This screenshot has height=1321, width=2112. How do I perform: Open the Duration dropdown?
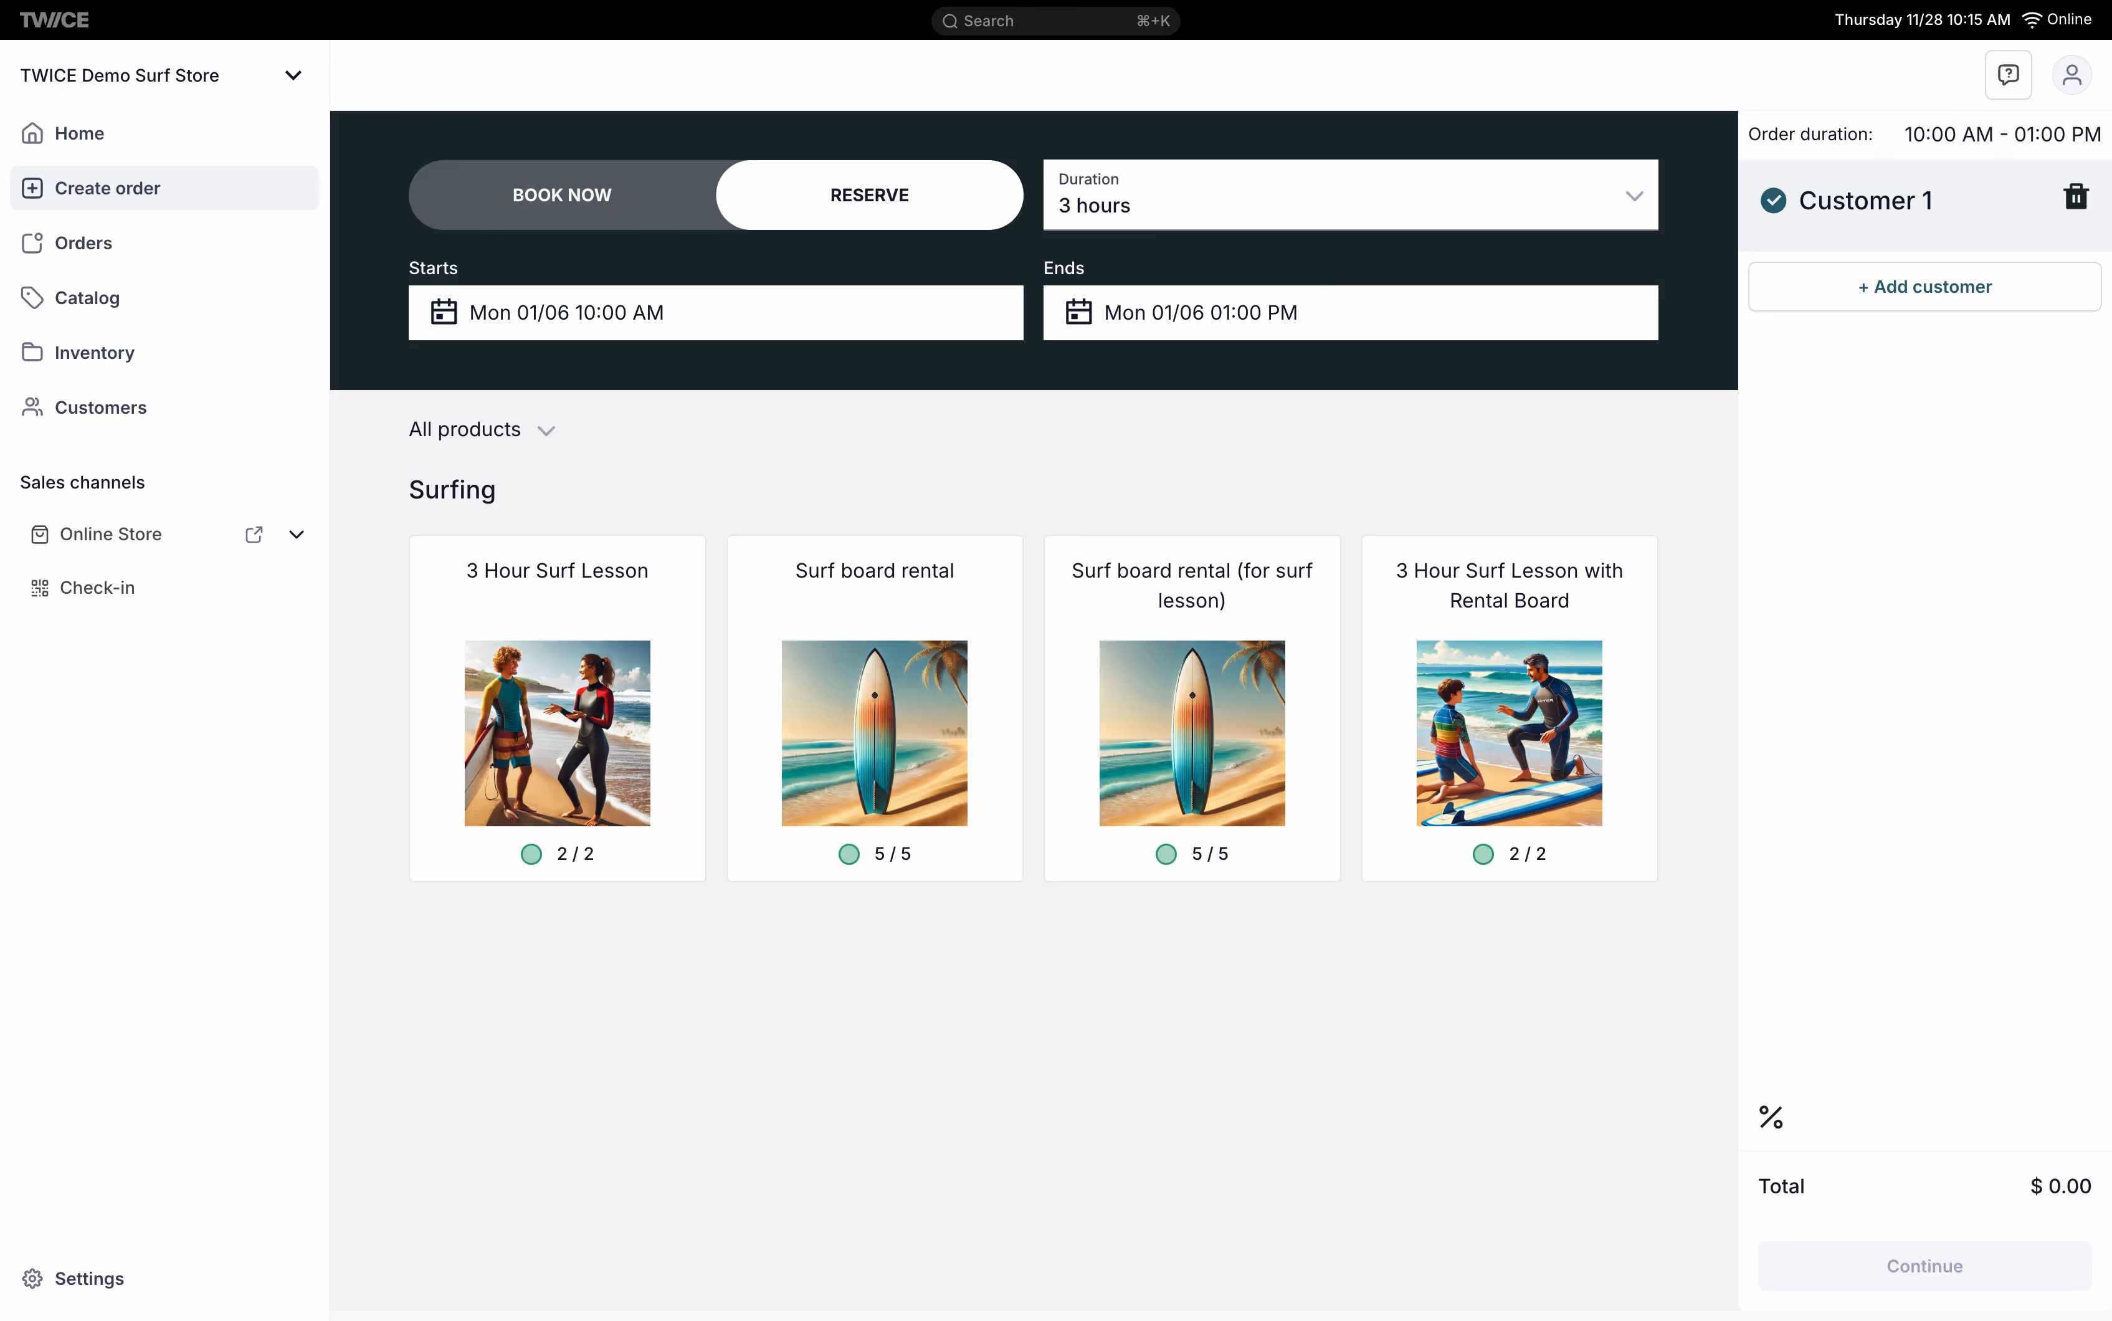(x=1349, y=195)
